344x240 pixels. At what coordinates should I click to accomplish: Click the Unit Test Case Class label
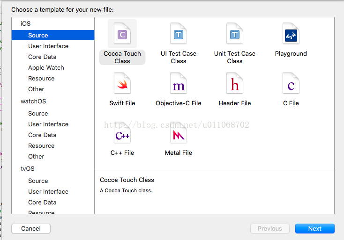point(234,57)
